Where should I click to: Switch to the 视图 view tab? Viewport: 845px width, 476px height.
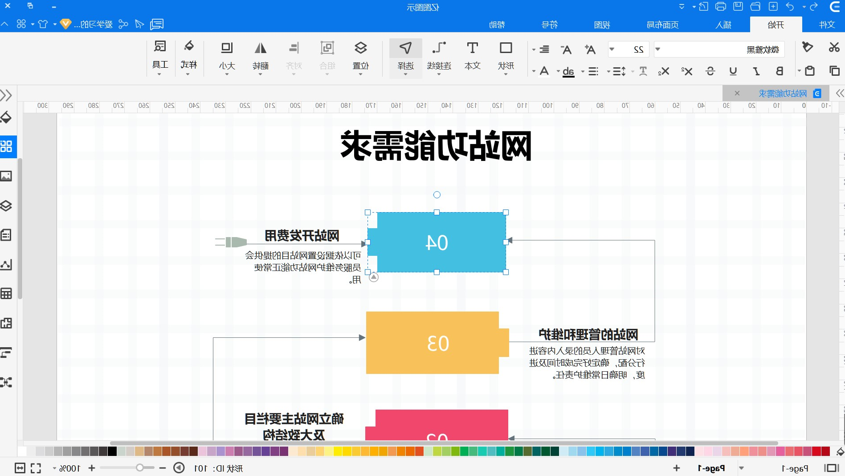602,25
